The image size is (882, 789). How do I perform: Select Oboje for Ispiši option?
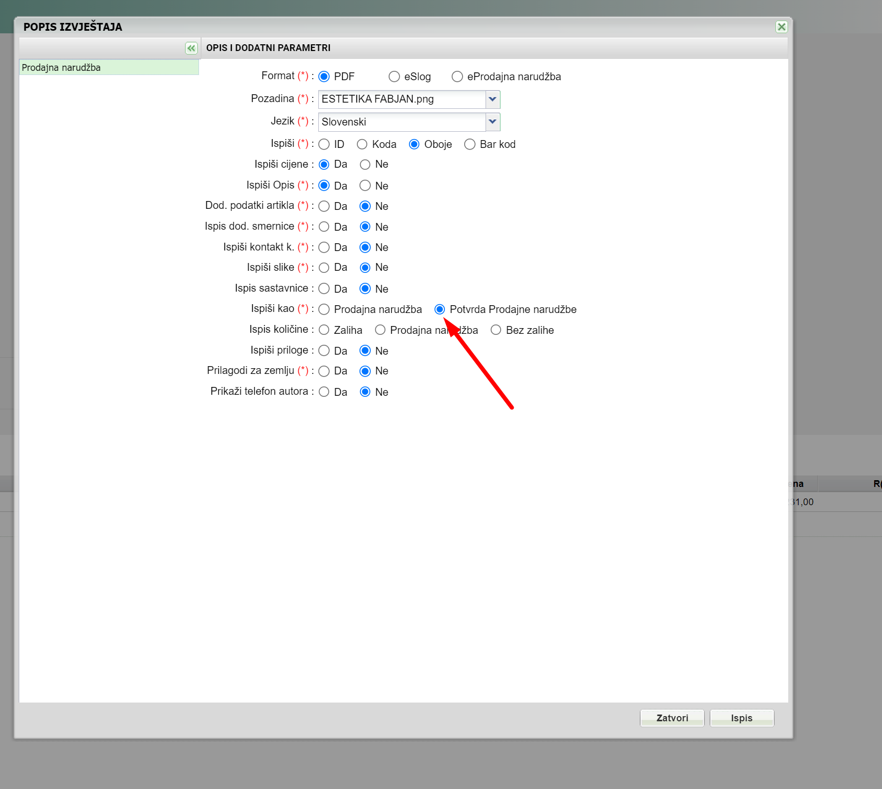click(x=414, y=144)
